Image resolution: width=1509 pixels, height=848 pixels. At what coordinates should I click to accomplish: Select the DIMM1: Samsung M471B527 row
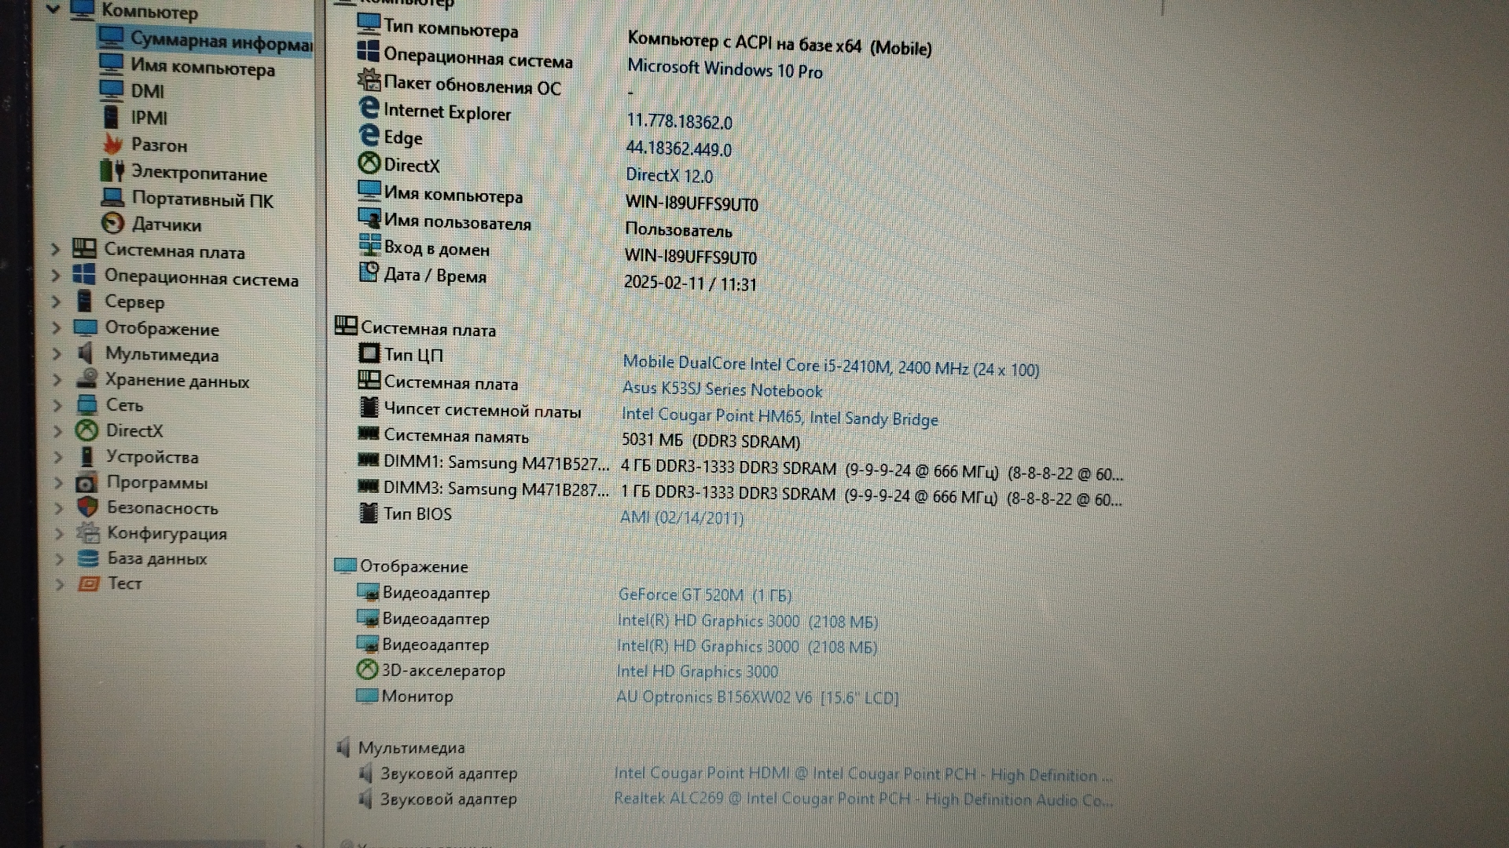pos(740,466)
